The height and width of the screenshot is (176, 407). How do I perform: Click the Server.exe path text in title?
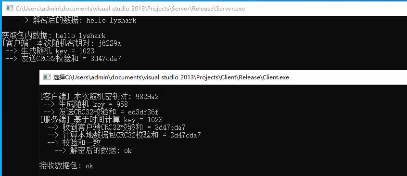click(x=130, y=9)
